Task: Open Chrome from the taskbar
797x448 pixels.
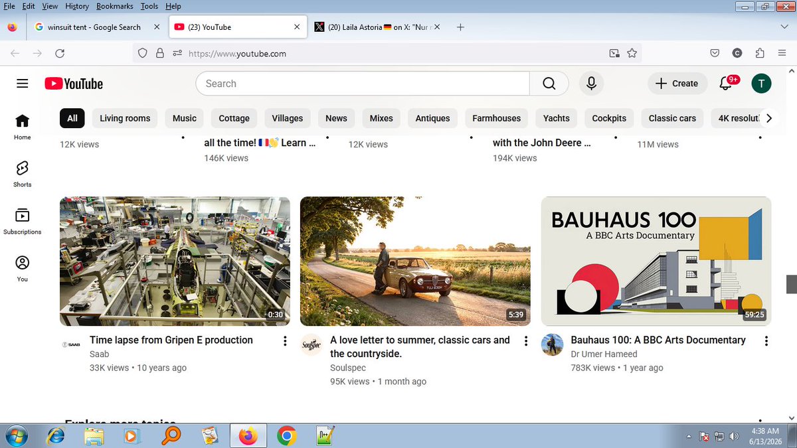Action: tap(287, 435)
